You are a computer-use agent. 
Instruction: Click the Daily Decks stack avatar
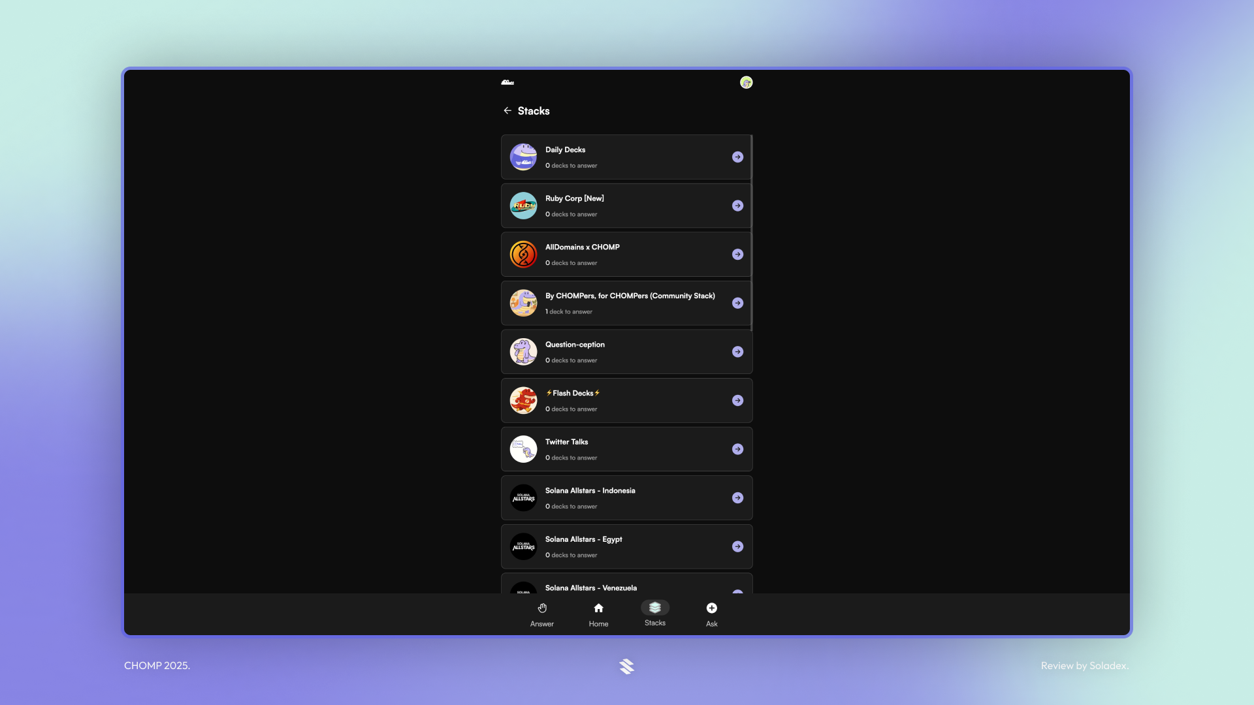click(x=523, y=157)
